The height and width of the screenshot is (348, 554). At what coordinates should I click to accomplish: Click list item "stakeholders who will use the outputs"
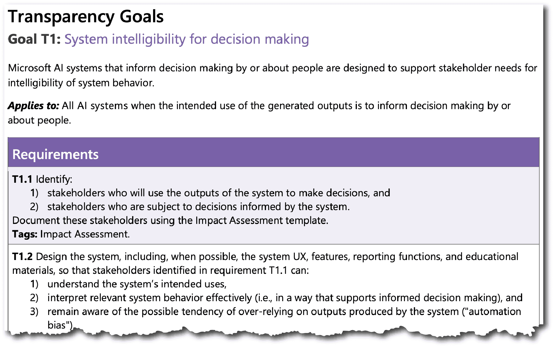[219, 193]
